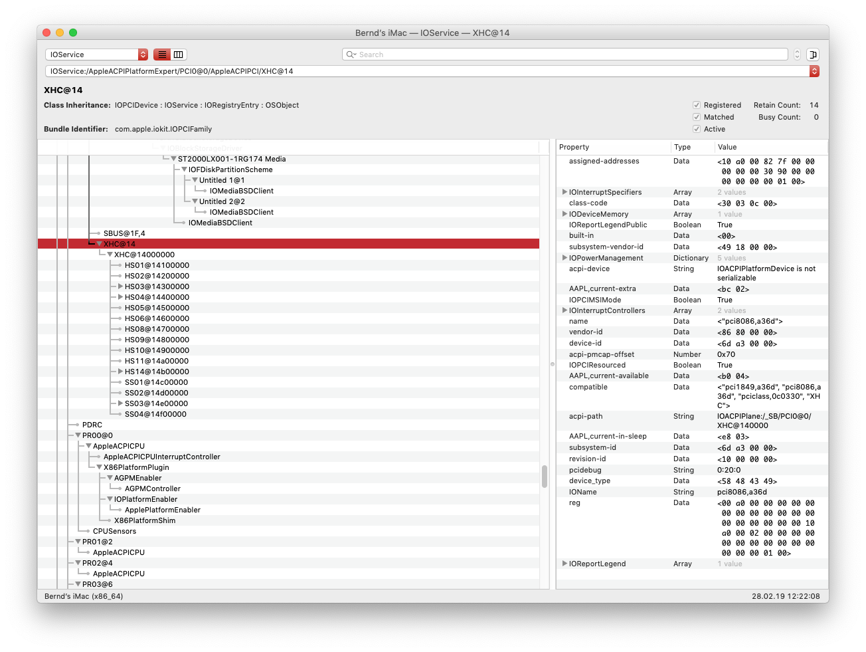The image size is (866, 652).
Task: Sort by the Type column header
Action: coord(692,147)
